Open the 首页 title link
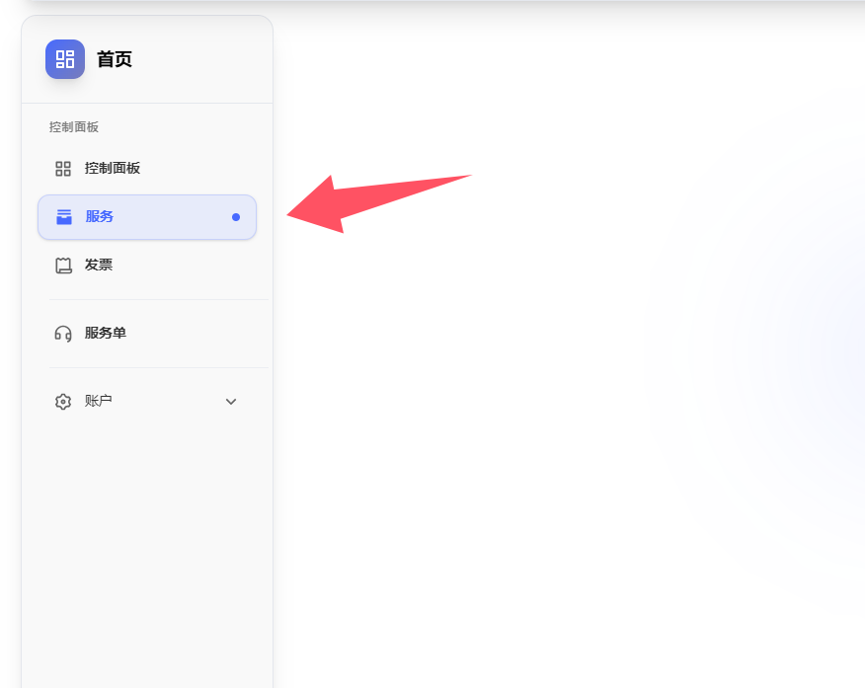The width and height of the screenshot is (865, 688). 115,59
